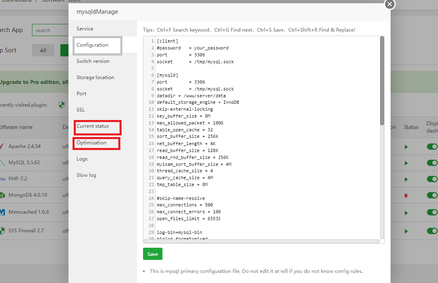Open Memcached 1.6.6 entry
438x283 pixels.
pos(29,212)
